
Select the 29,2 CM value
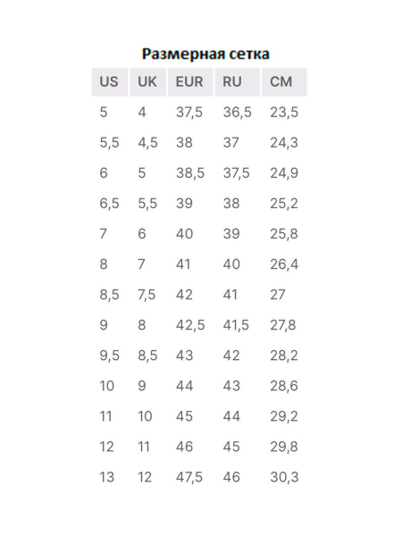tap(284, 416)
